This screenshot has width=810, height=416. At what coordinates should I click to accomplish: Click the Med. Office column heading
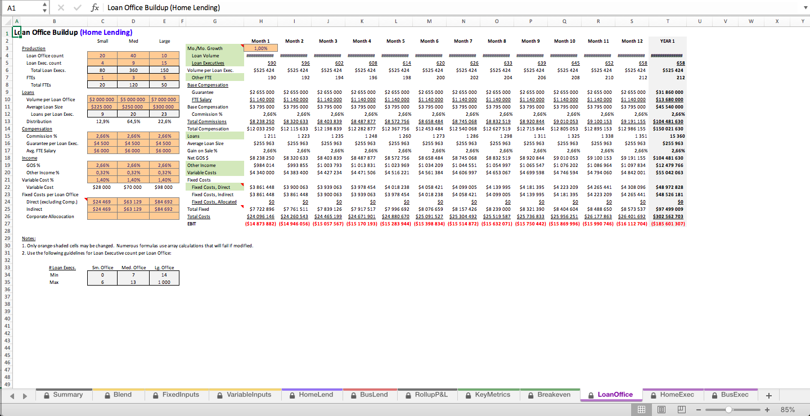pos(133,268)
